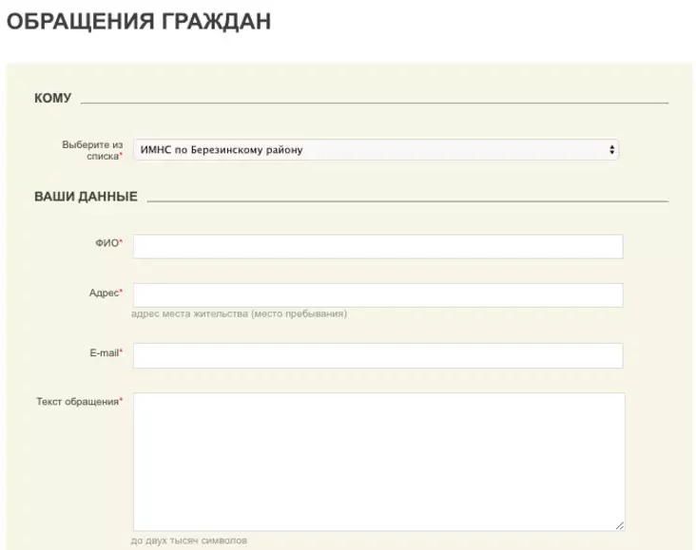Click the up-down arrows of the recipient select
The width and height of the screenshot is (696, 550).
click(x=611, y=150)
